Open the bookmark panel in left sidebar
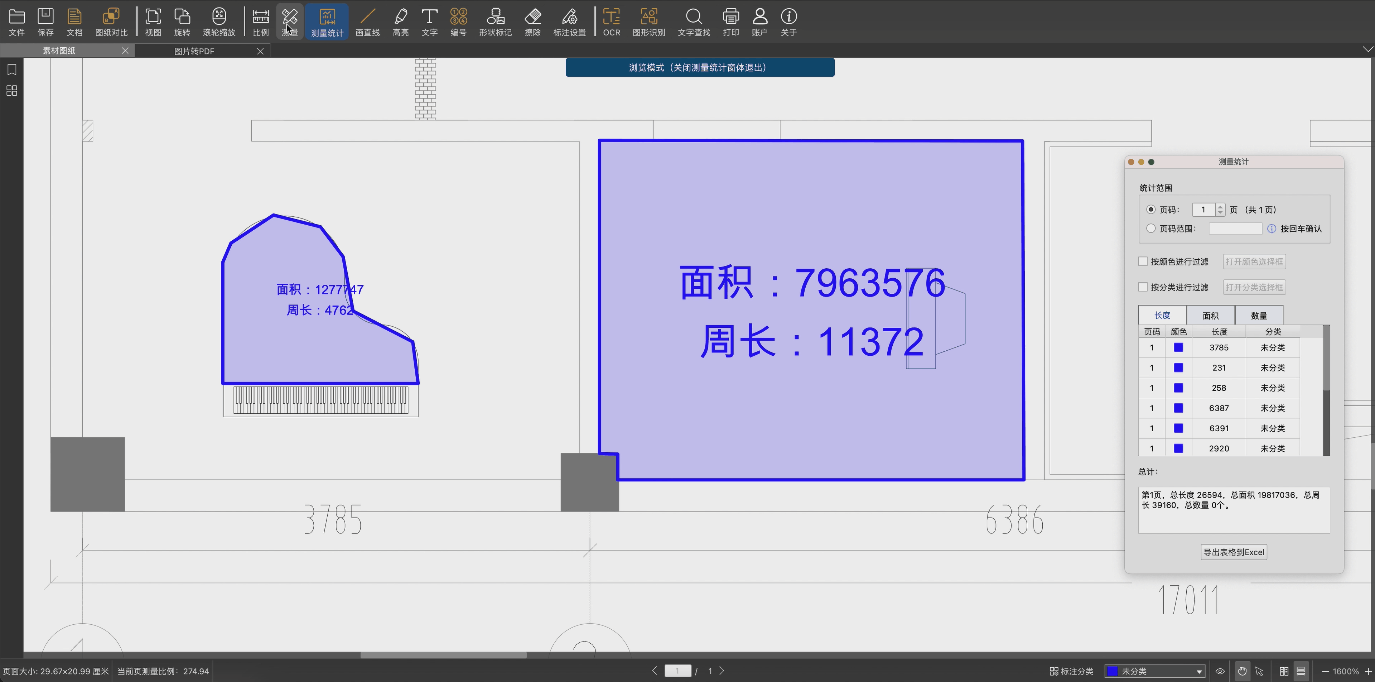The height and width of the screenshot is (682, 1375). click(12, 69)
